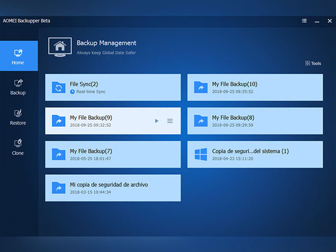This screenshot has width=336, height=252.
Task: Click the My File Backup(9) folder icon
Action: [x=59, y=121]
